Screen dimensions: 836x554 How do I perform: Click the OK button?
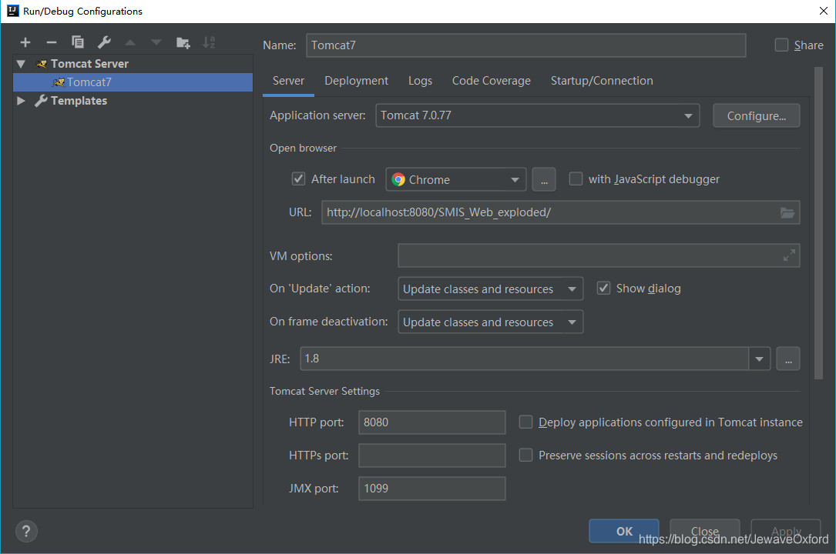click(x=624, y=531)
